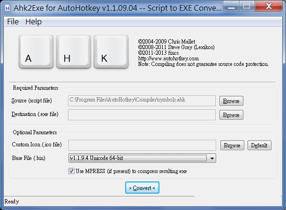Click the Custom Icon file input field
The height and width of the screenshot is (210, 286).
(142, 145)
